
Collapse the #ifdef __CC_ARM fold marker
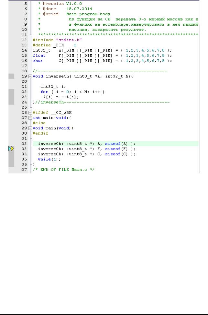pyautogui.click(x=30, y=113)
